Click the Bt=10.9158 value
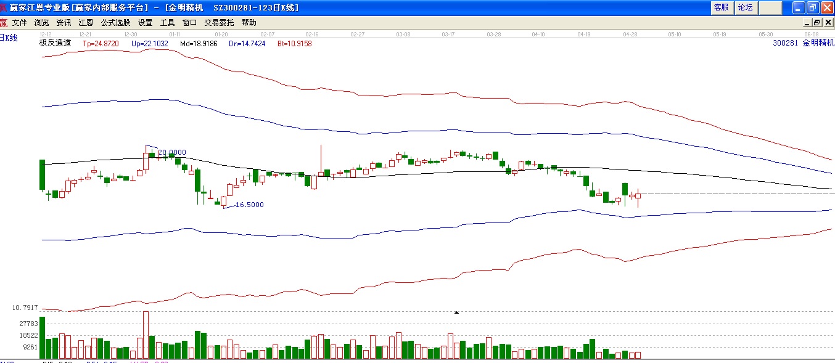The width and height of the screenshot is (835, 363). click(294, 44)
